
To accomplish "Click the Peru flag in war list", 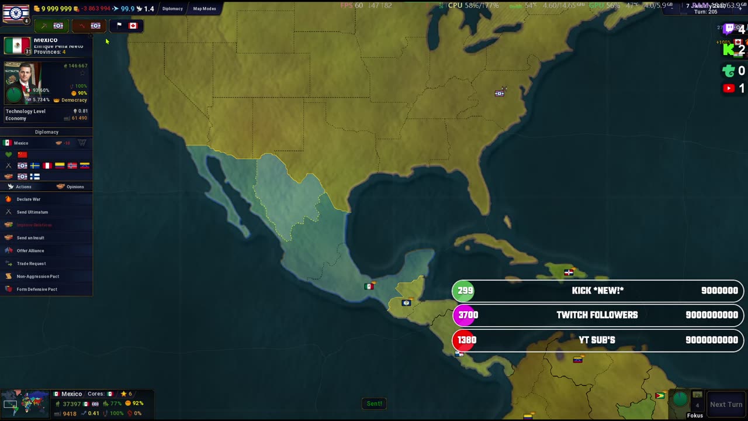I will pos(47,165).
